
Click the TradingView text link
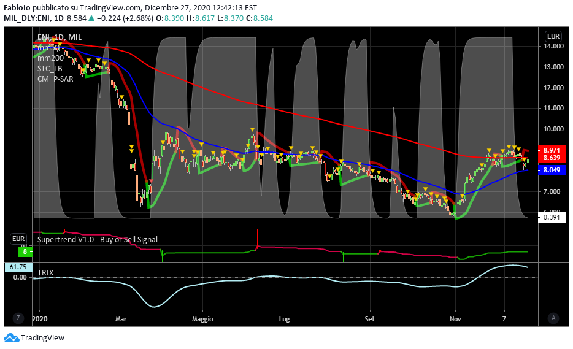pyautogui.click(x=42, y=337)
